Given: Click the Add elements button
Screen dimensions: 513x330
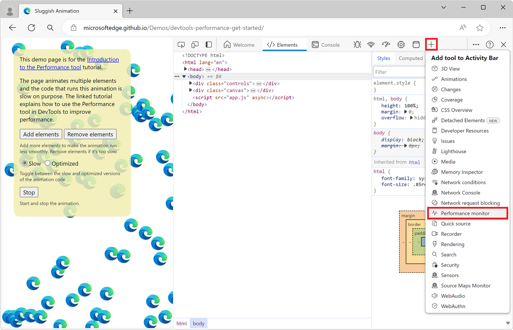Looking at the screenshot, I should click(41, 134).
